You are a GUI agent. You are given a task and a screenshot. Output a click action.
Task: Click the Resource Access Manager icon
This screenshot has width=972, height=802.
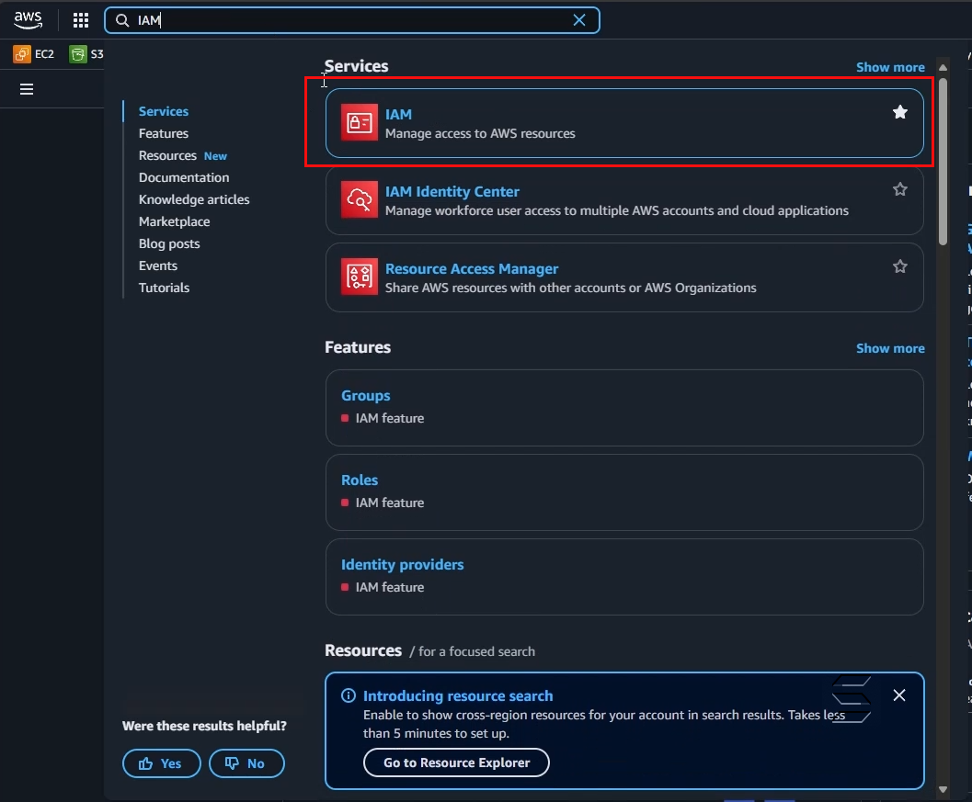coord(360,277)
